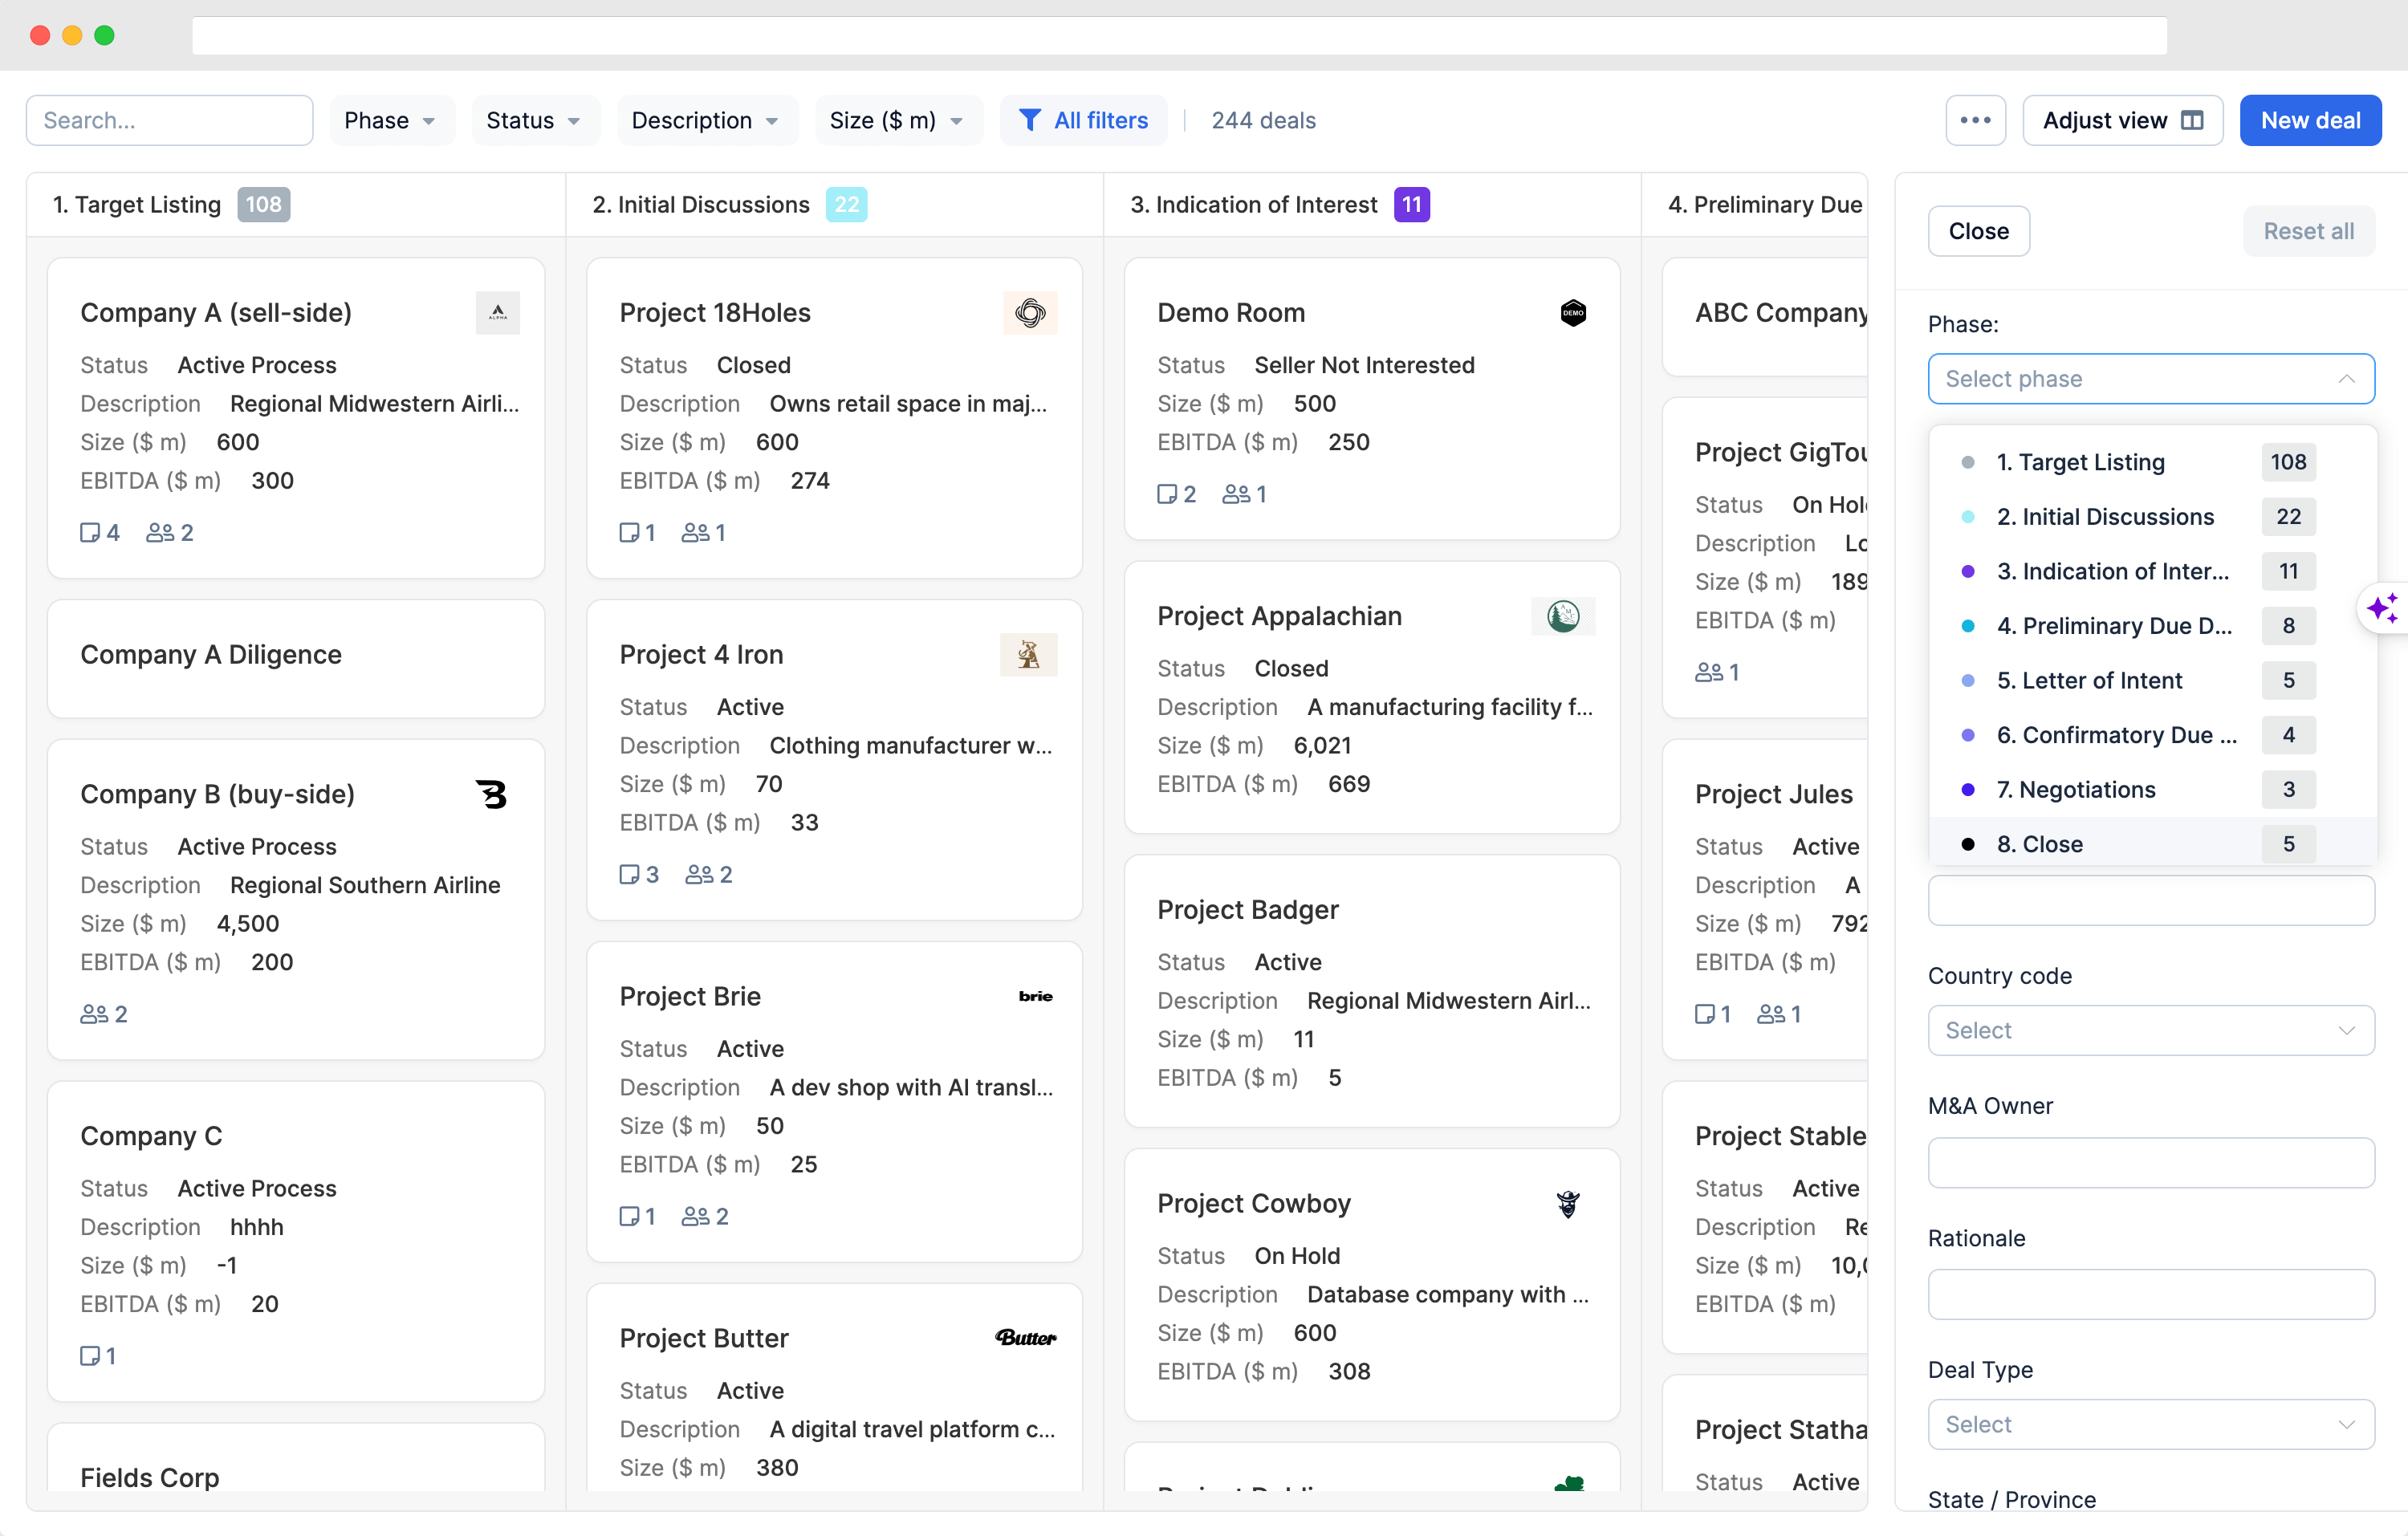The image size is (2408, 1536).
Task: Click the skull icon on Project Cowboy card
Action: 1567,1204
